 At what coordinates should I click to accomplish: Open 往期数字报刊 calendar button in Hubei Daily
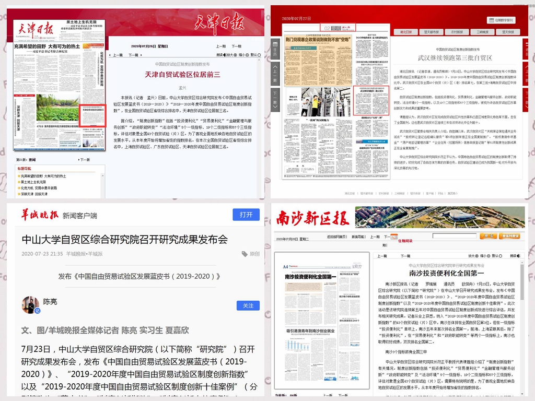[x=501, y=20]
